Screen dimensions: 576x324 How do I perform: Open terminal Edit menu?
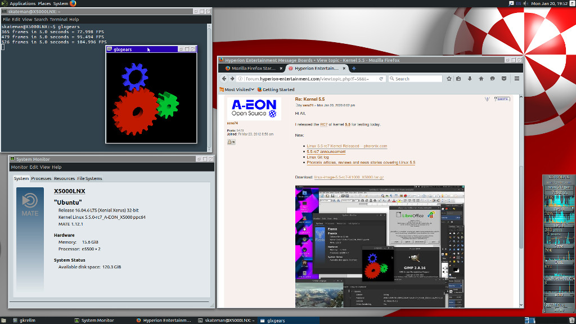(x=16, y=20)
